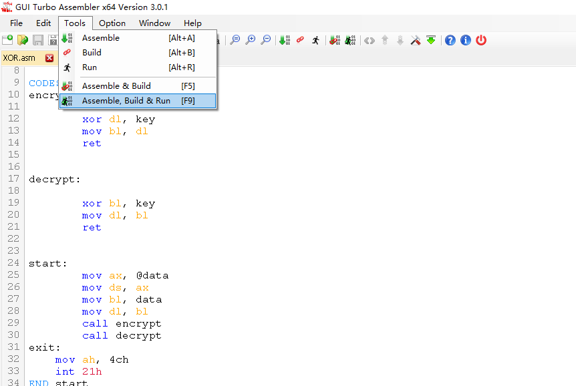This screenshot has height=386, width=576.
Task: Open a file using the folder icon
Action: tap(23, 40)
